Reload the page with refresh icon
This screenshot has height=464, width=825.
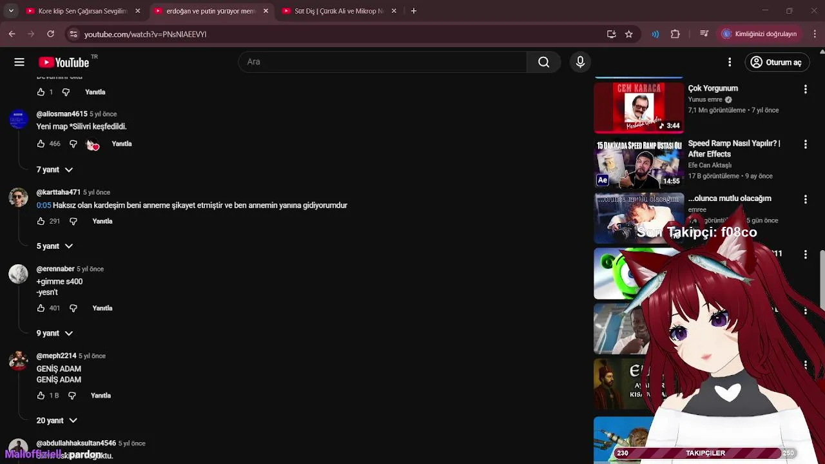50,34
